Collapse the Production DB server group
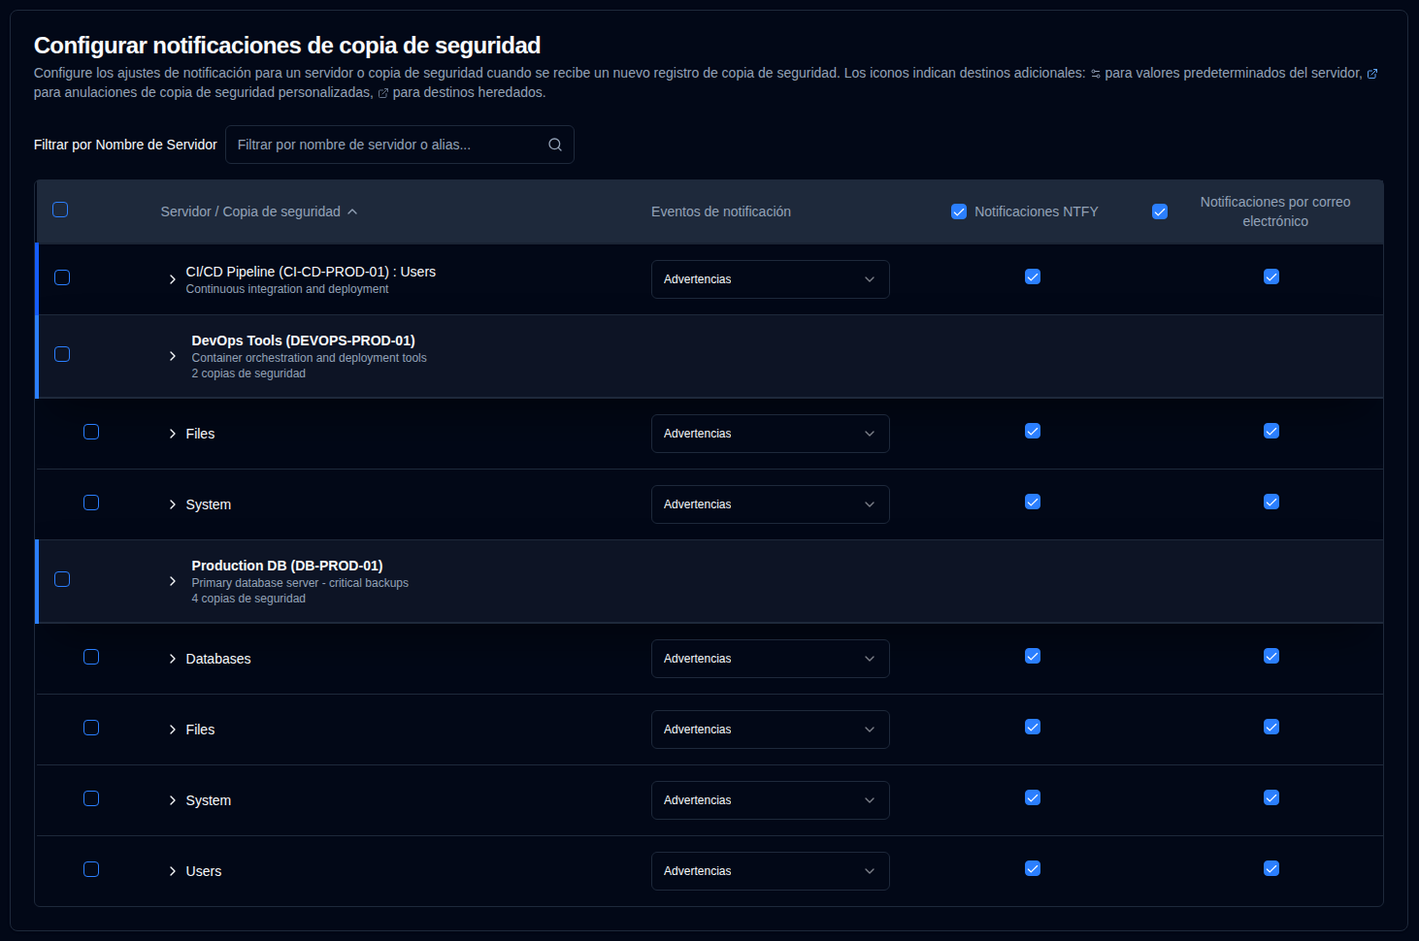 [x=173, y=581]
